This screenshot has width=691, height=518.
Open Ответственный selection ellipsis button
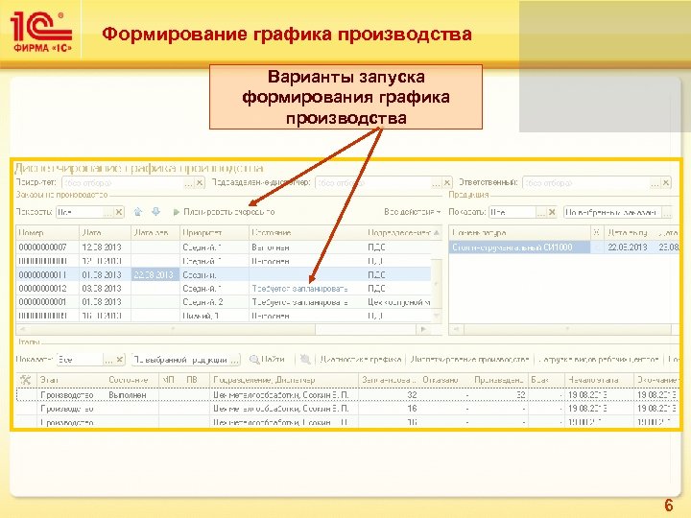655,182
